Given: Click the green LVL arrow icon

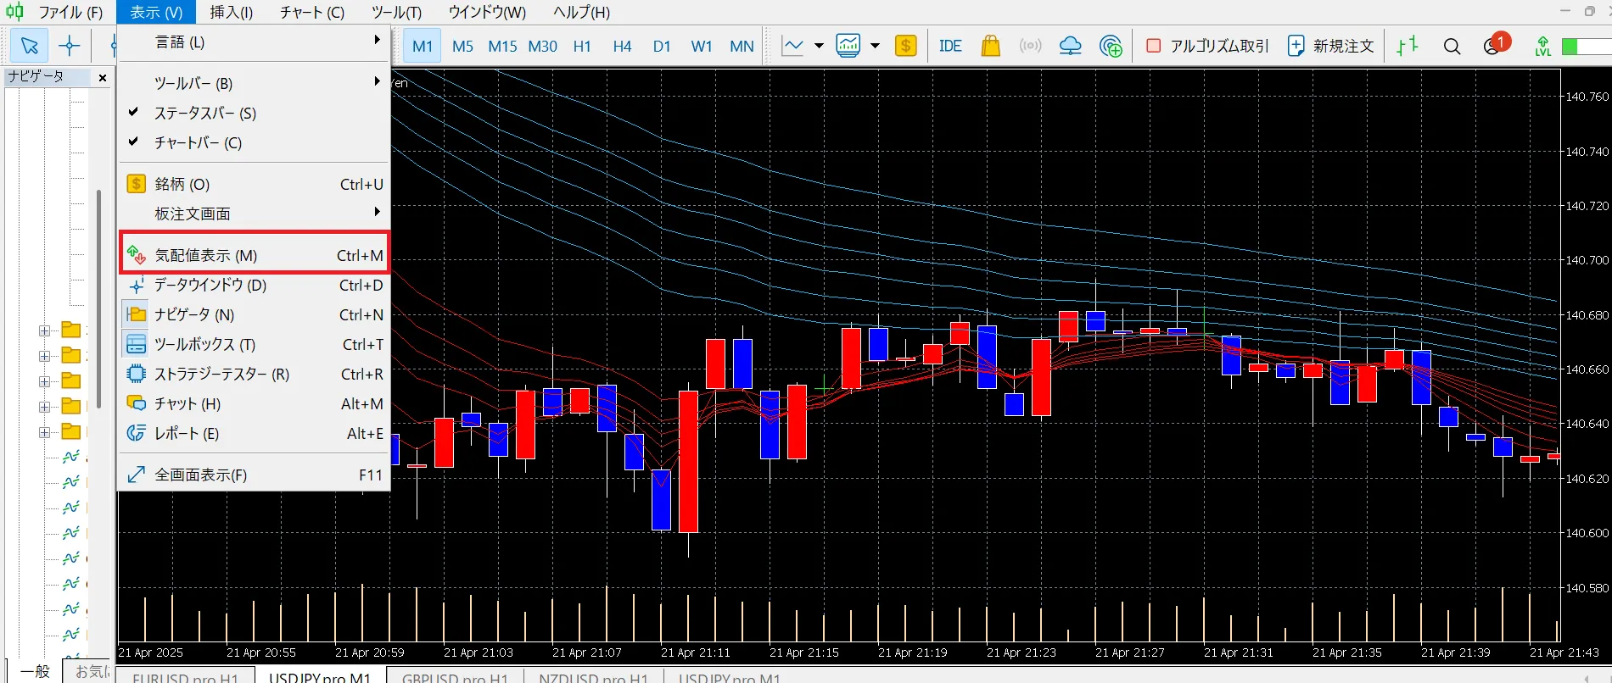Looking at the screenshot, I should (x=1543, y=46).
